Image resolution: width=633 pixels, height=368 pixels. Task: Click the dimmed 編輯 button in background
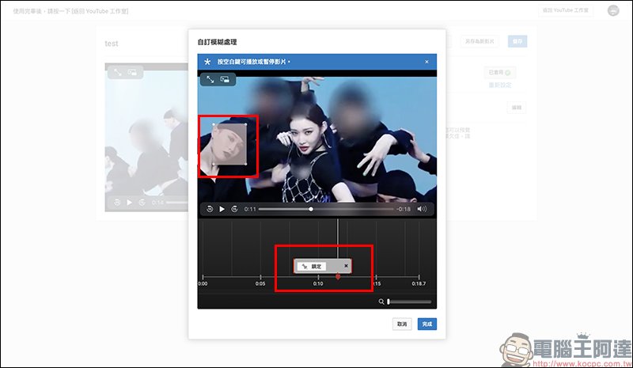pos(517,108)
